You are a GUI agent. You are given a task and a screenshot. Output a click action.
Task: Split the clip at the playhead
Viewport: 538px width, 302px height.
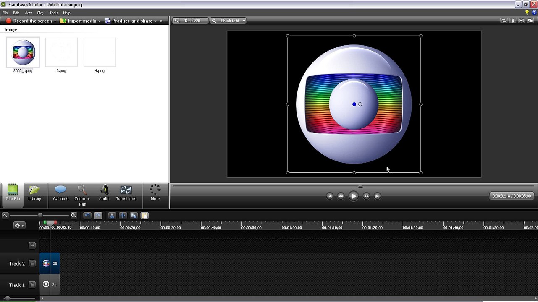coord(123,216)
